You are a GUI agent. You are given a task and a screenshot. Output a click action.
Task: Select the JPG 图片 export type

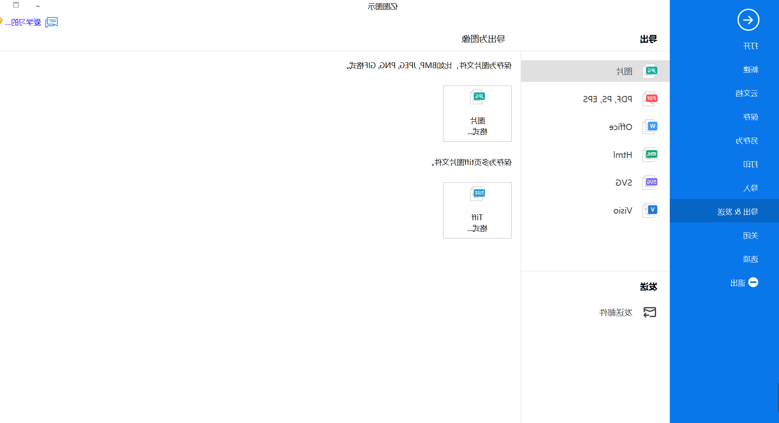(x=595, y=71)
